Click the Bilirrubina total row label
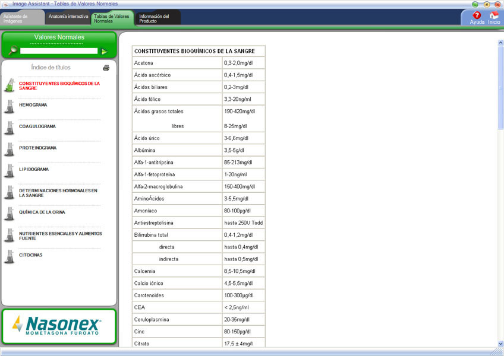Image resolution: width=504 pixels, height=356 pixels. pyautogui.click(x=151, y=235)
